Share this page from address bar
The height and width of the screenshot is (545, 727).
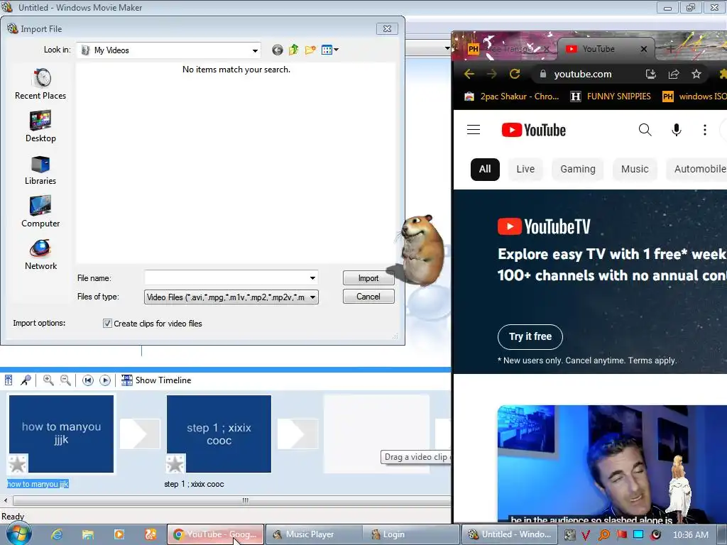point(673,74)
